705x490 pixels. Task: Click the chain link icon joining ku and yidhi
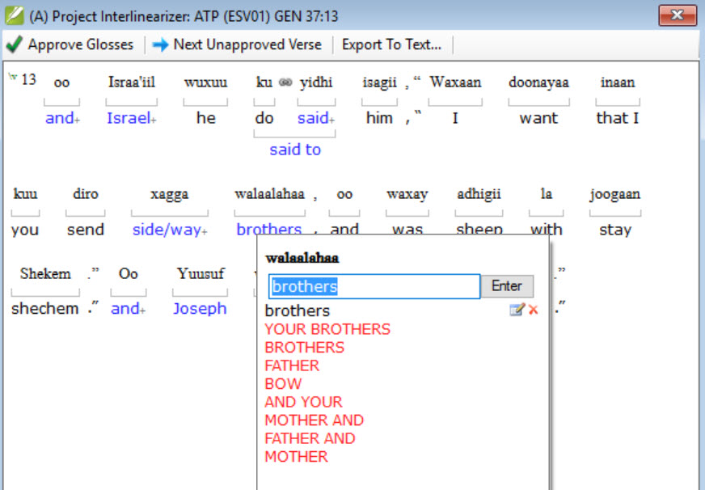coord(285,82)
